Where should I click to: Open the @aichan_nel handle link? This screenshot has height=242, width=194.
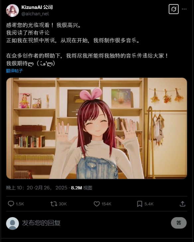[x=35, y=14]
